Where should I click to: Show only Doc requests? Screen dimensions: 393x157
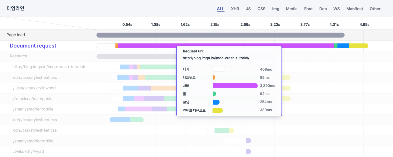[323, 9]
